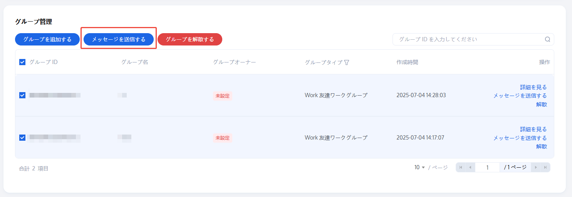Click the page number input box

[x=487, y=167]
